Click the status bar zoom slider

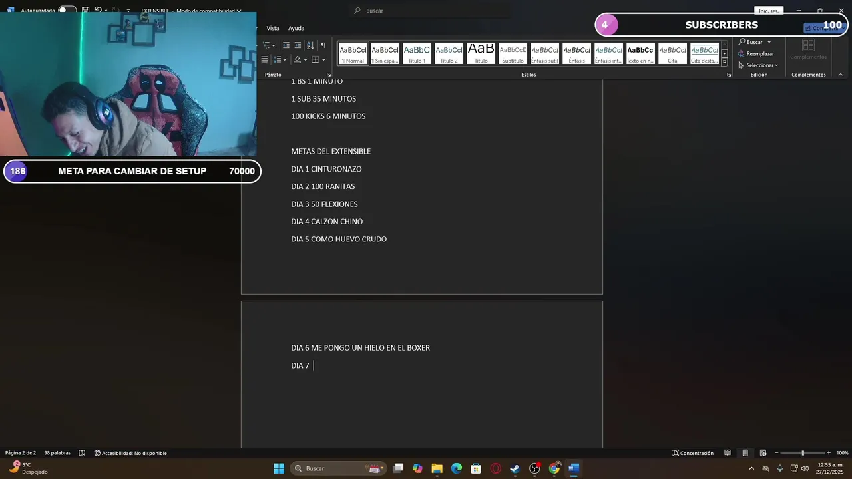coord(802,453)
